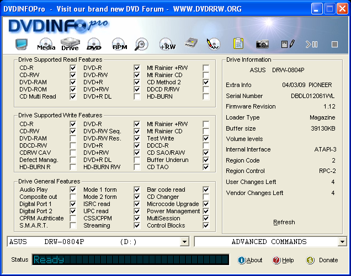Toggle DVD-RW Seq. write checkbox
The height and width of the screenshot is (276, 351).
tap(137, 131)
